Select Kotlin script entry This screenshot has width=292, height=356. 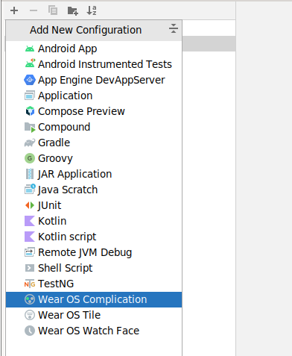(x=94, y=237)
